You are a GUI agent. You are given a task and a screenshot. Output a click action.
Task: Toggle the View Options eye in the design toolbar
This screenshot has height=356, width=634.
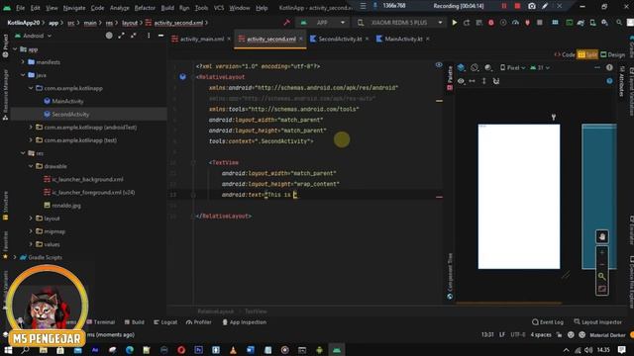pos(461,81)
